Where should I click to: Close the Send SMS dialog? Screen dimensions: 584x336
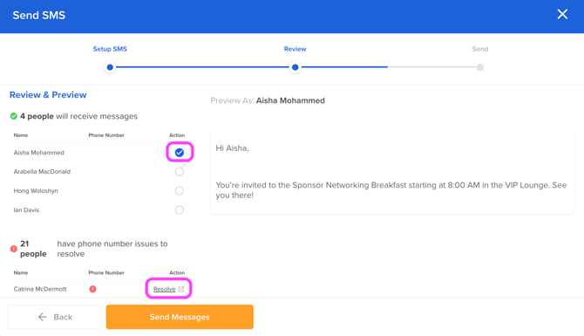point(562,14)
